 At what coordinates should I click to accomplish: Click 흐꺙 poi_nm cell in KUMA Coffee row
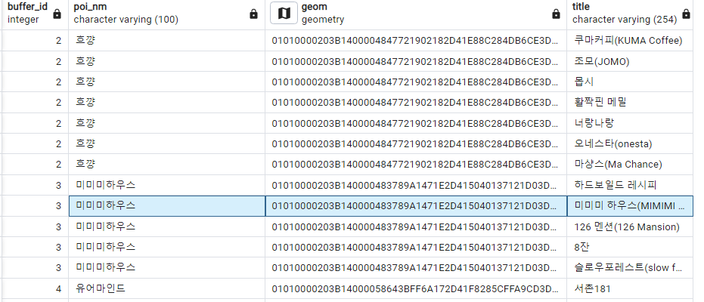click(x=166, y=40)
